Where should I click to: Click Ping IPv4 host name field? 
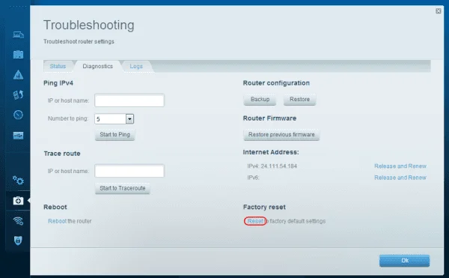pos(129,100)
